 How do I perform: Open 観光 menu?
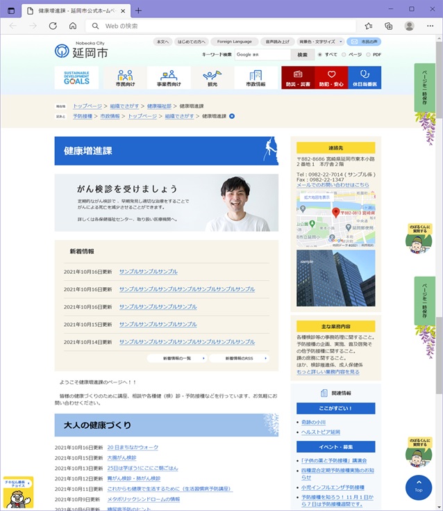coord(212,78)
